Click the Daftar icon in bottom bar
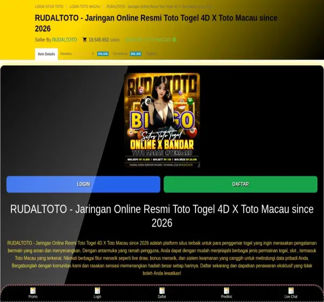324x302 pixels. pyautogui.click(x=162, y=291)
